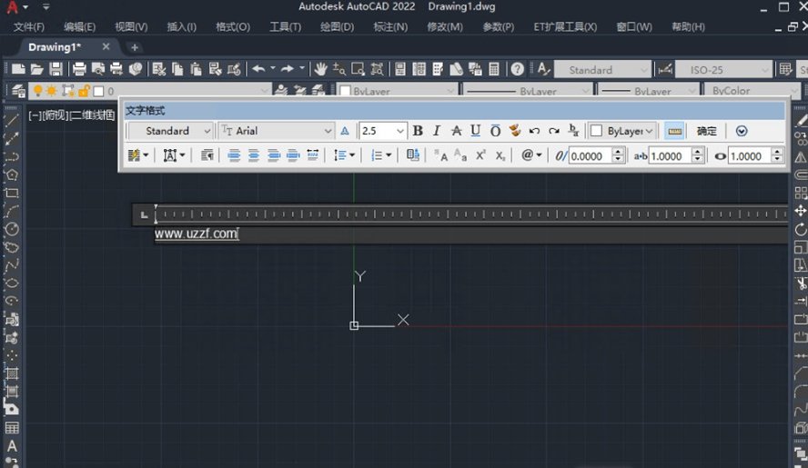Click the new tab plus button

point(135,47)
